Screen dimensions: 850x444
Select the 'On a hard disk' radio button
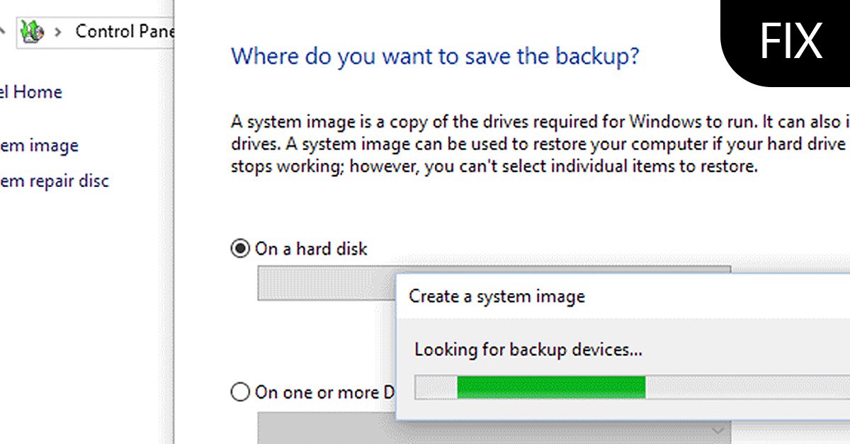241,249
